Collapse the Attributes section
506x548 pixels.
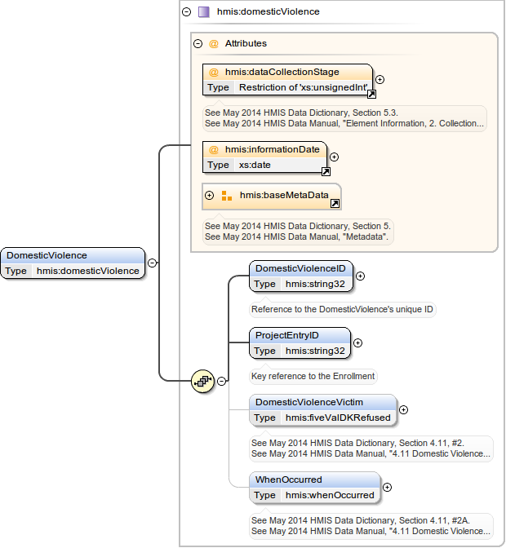pyautogui.click(x=198, y=43)
